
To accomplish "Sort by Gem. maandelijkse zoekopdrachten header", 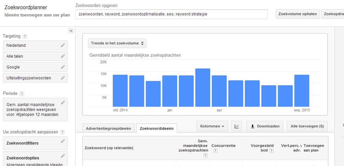I will click(x=193, y=146).
